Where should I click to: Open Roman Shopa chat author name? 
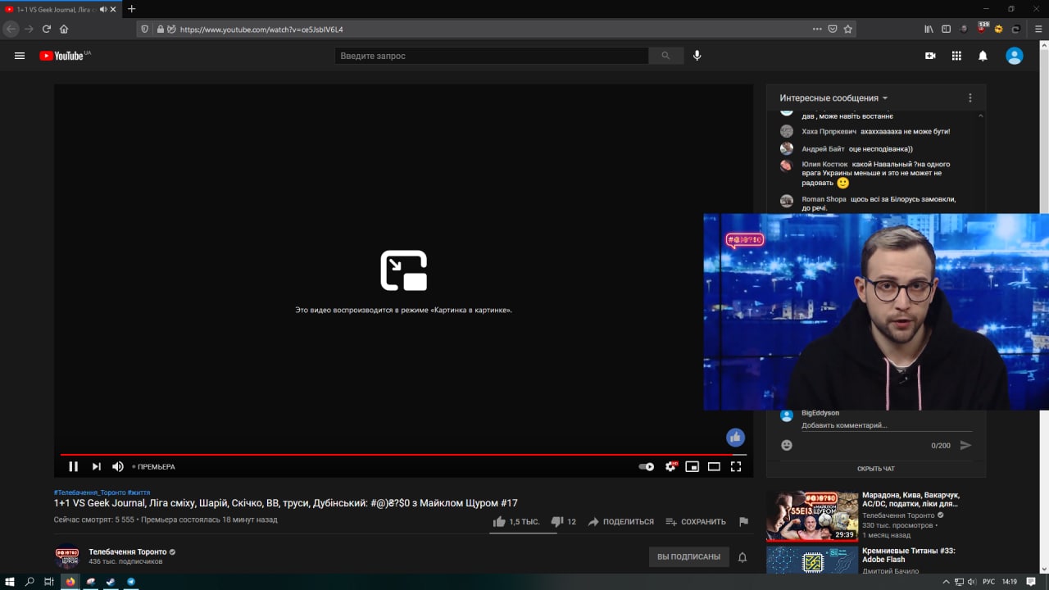(824, 199)
